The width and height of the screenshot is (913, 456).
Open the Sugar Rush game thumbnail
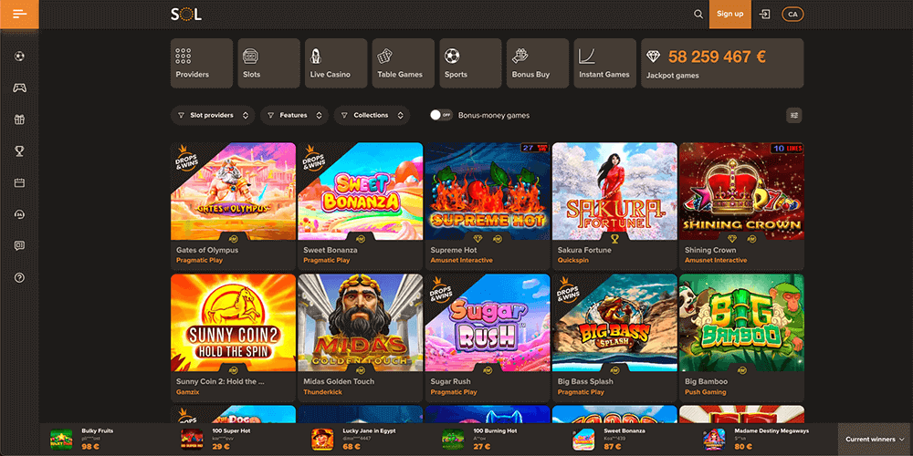pyautogui.click(x=488, y=323)
